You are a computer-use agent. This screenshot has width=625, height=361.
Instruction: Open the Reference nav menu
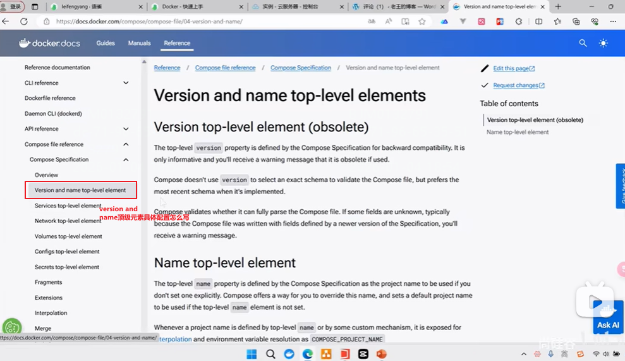[177, 43]
